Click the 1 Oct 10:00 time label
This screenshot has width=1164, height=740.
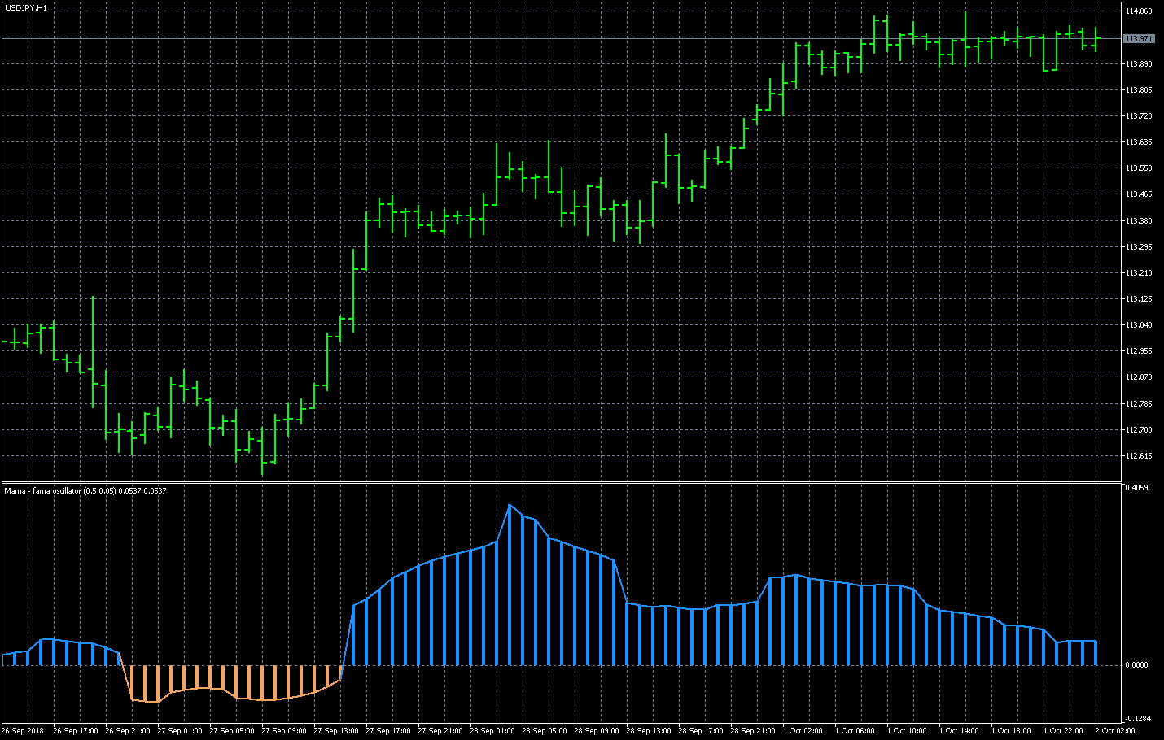point(908,731)
